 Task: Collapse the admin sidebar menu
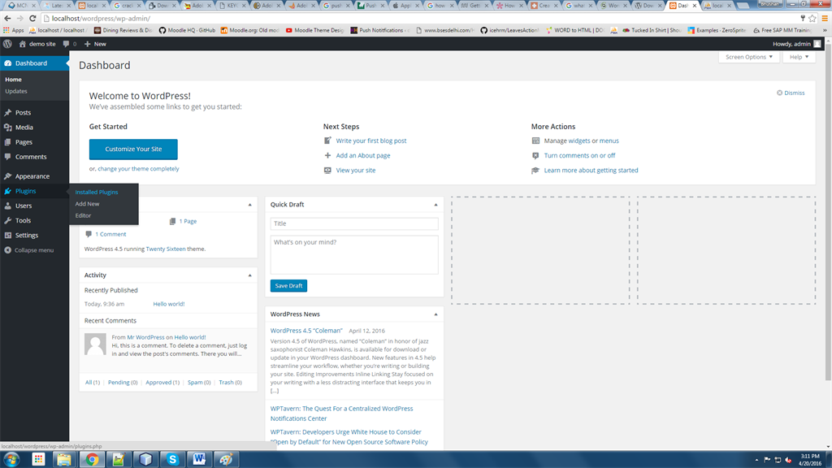(x=29, y=250)
